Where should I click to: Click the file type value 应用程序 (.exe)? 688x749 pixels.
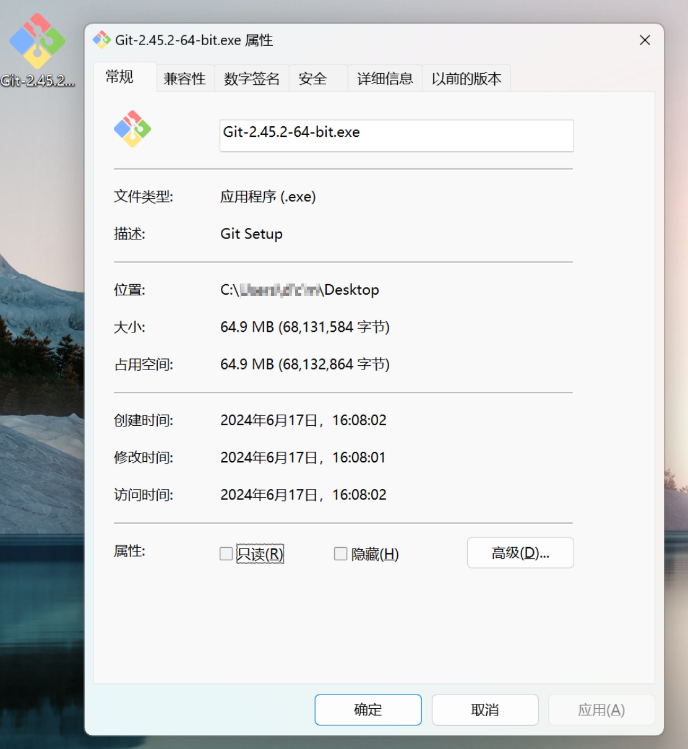pos(268,197)
